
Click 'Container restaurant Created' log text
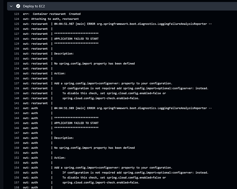click(x=57, y=14)
